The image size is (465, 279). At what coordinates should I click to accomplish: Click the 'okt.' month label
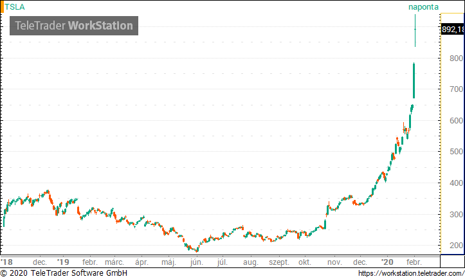tap(305, 262)
